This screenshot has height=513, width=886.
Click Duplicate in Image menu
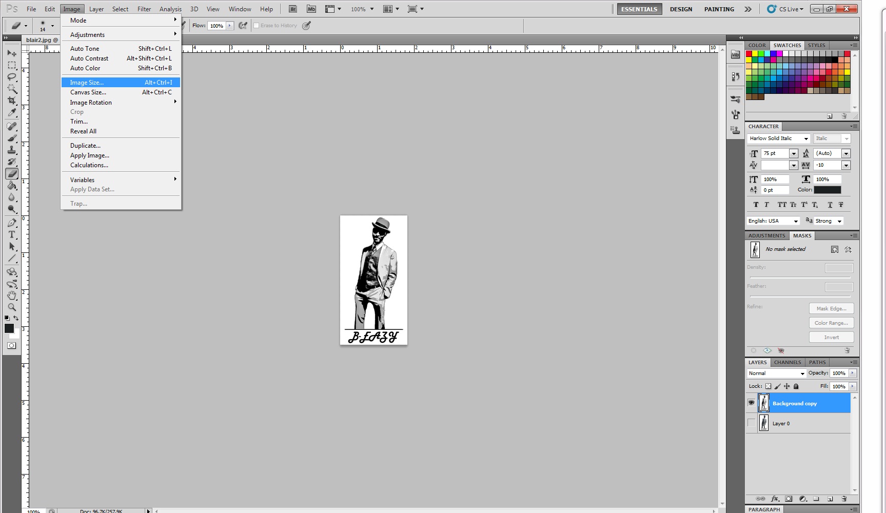(x=121, y=146)
